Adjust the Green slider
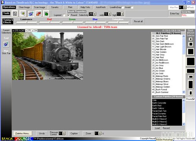The image size is (196, 141). tap(73, 22)
